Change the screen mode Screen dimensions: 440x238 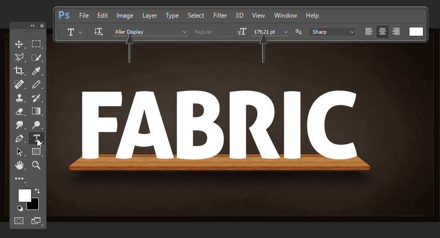[x=36, y=220]
